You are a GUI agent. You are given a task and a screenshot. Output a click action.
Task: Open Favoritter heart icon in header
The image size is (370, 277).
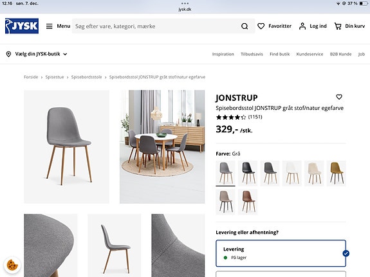tap(261, 26)
